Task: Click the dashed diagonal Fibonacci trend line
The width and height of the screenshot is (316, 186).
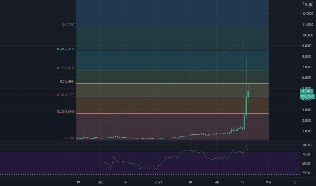Action: click(172, 83)
